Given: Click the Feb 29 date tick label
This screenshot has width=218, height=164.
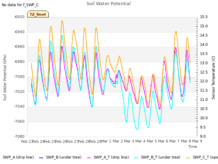Looking at the screenshot, I should (95, 141).
